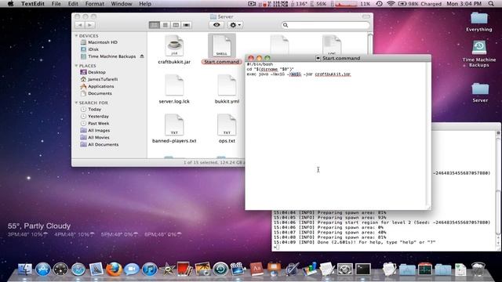The width and height of the screenshot is (502, 282).
Task: Open the TextEdit application menu
Action: [32, 4]
